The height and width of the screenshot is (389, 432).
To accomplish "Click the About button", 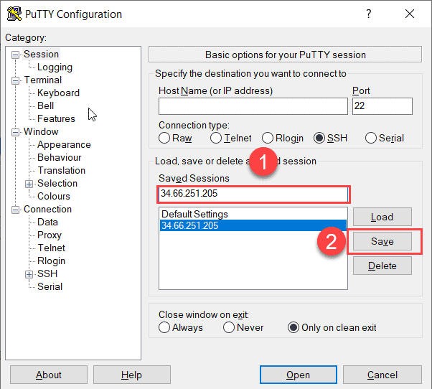I will pyautogui.click(x=49, y=375).
